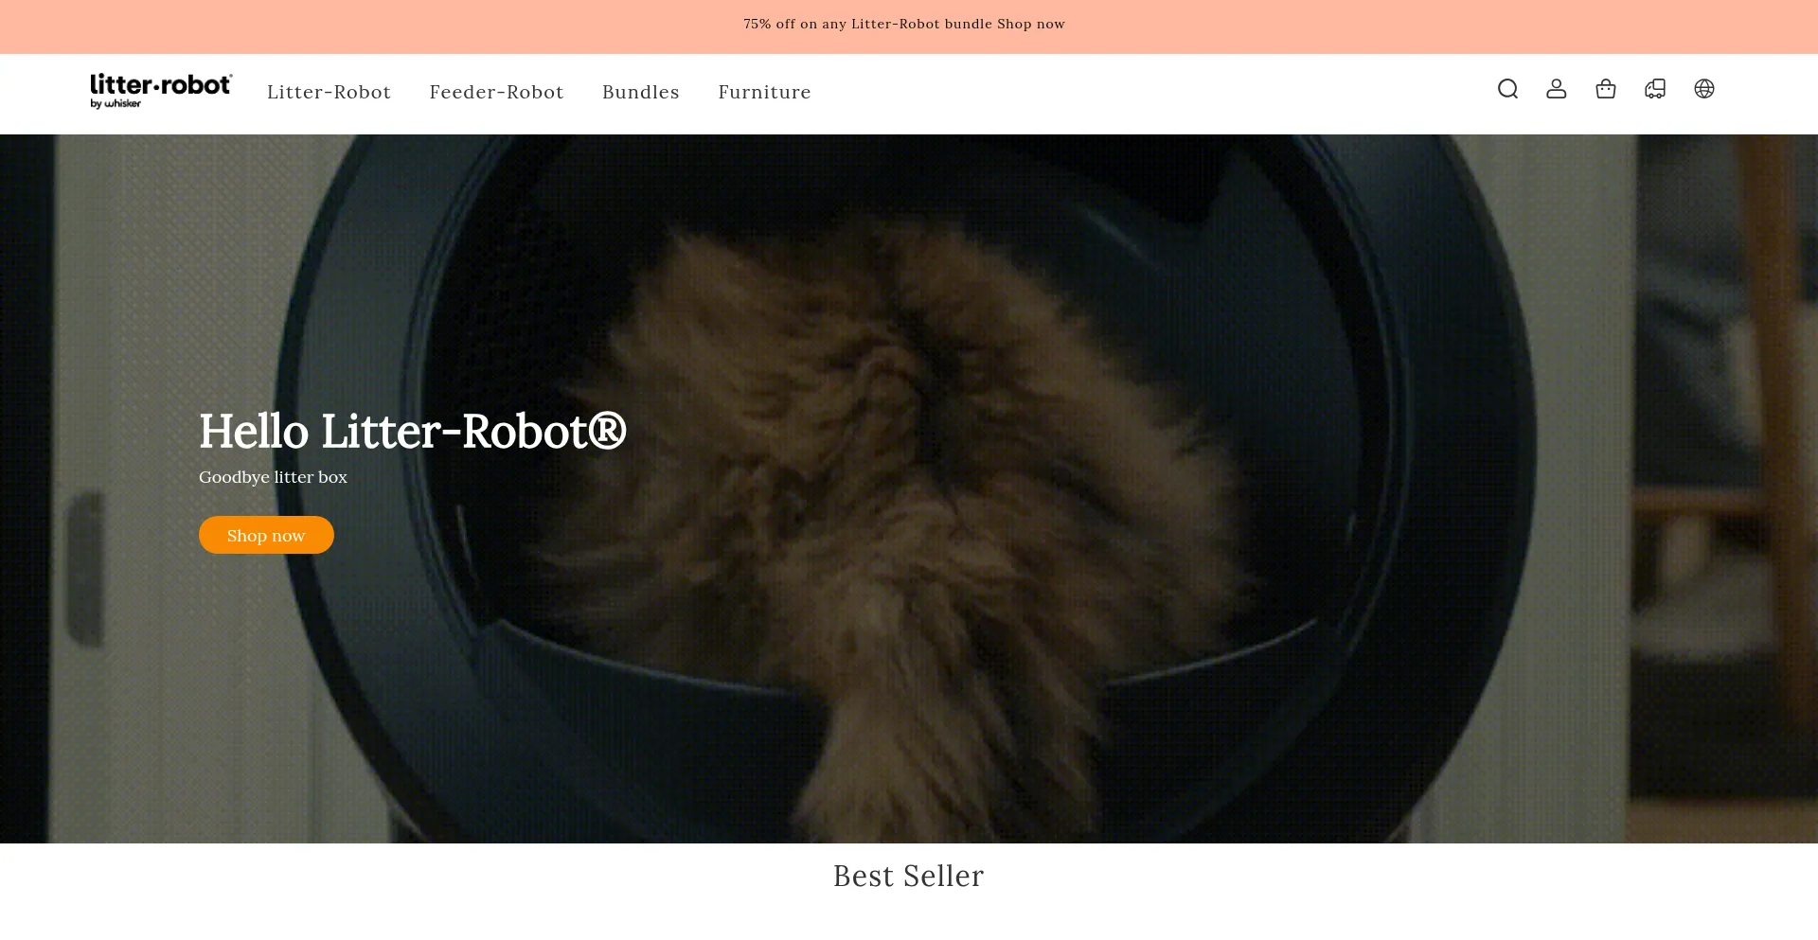Click the 'by whisker' tagline under logo
The width and height of the screenshot is (1818, 940).
point(116,104)
